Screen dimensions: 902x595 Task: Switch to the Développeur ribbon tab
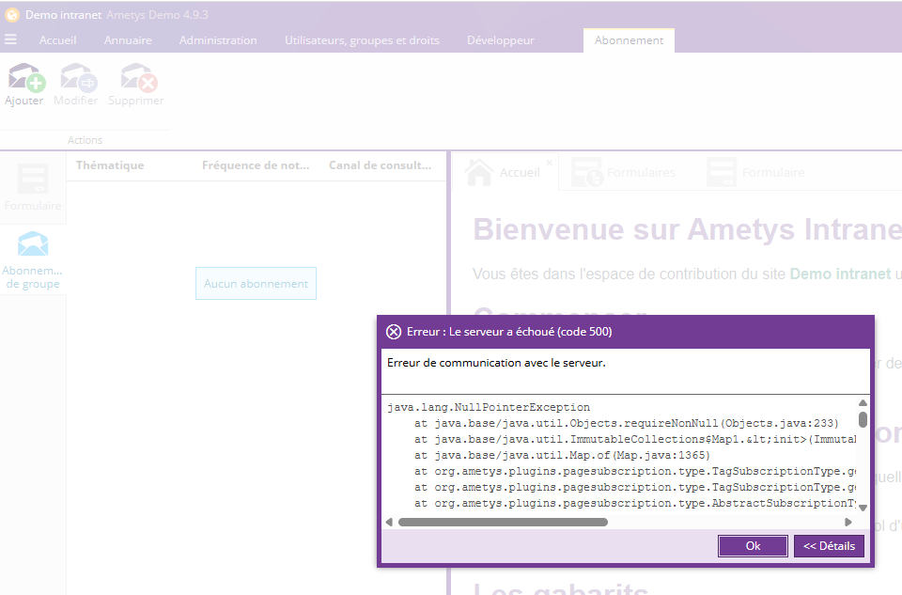click(x=500, y=40)
